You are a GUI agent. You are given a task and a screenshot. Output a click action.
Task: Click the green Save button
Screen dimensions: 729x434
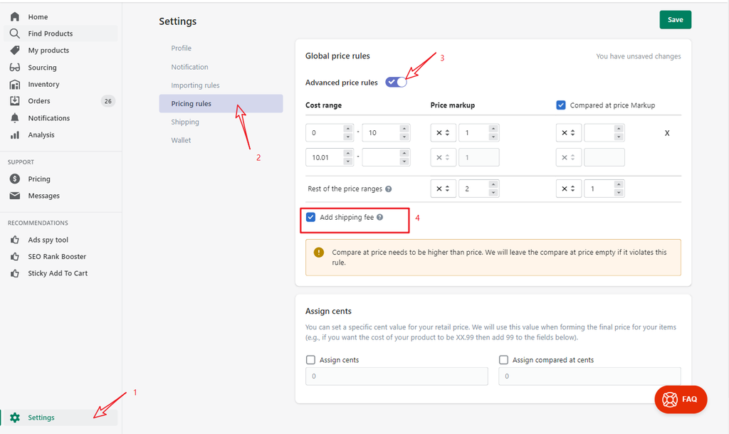(x=675, y=20)
